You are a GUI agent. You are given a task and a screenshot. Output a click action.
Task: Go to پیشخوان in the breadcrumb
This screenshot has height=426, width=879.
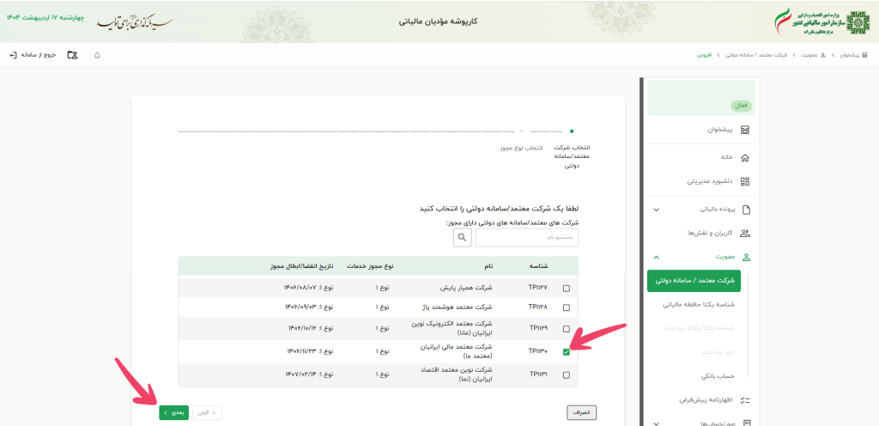click(849, 55)
